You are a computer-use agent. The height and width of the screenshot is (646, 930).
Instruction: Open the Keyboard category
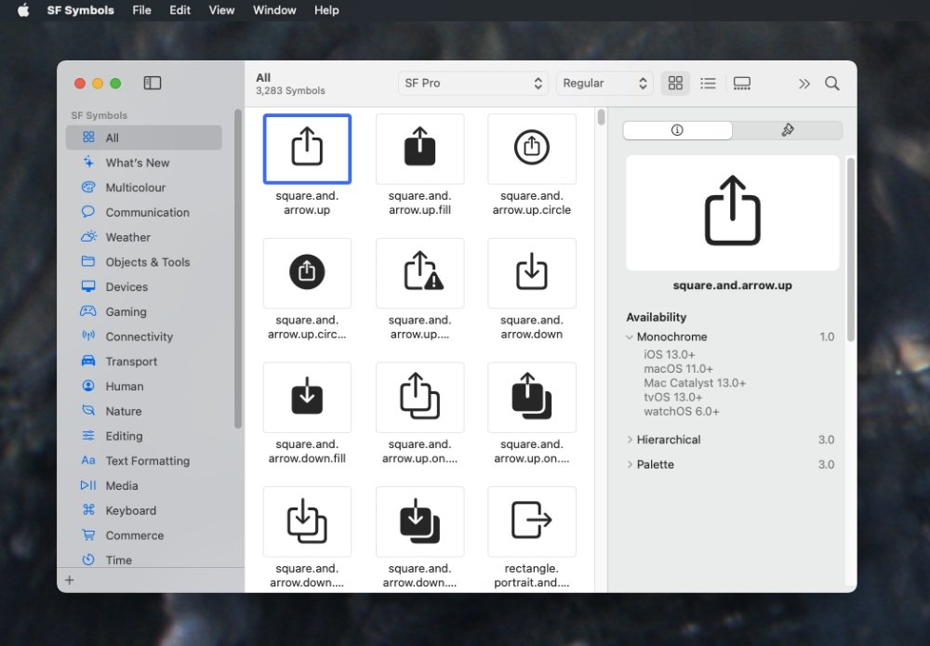tap(144, 511)
